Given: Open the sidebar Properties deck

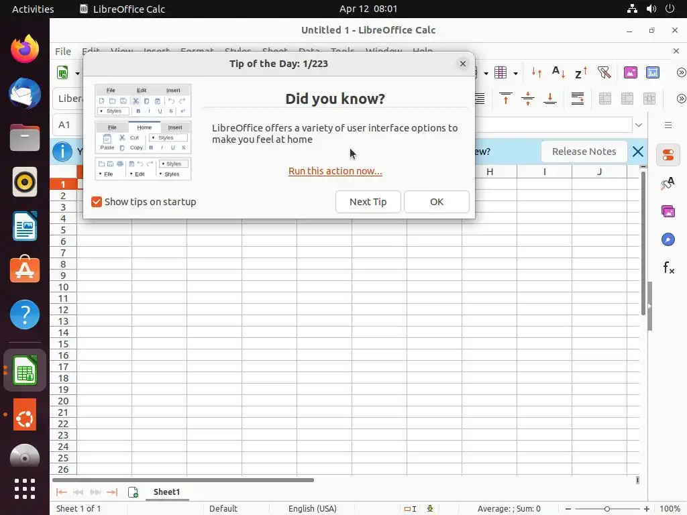Looking at the screenshot, I should (668, 155).
